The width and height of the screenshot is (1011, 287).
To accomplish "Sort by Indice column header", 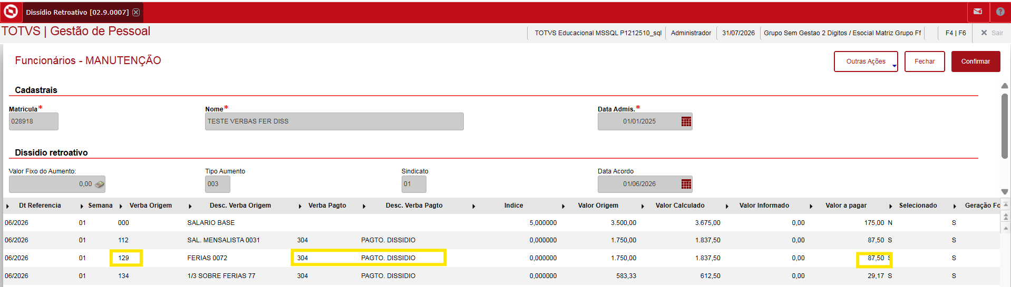I will (513, 206).
